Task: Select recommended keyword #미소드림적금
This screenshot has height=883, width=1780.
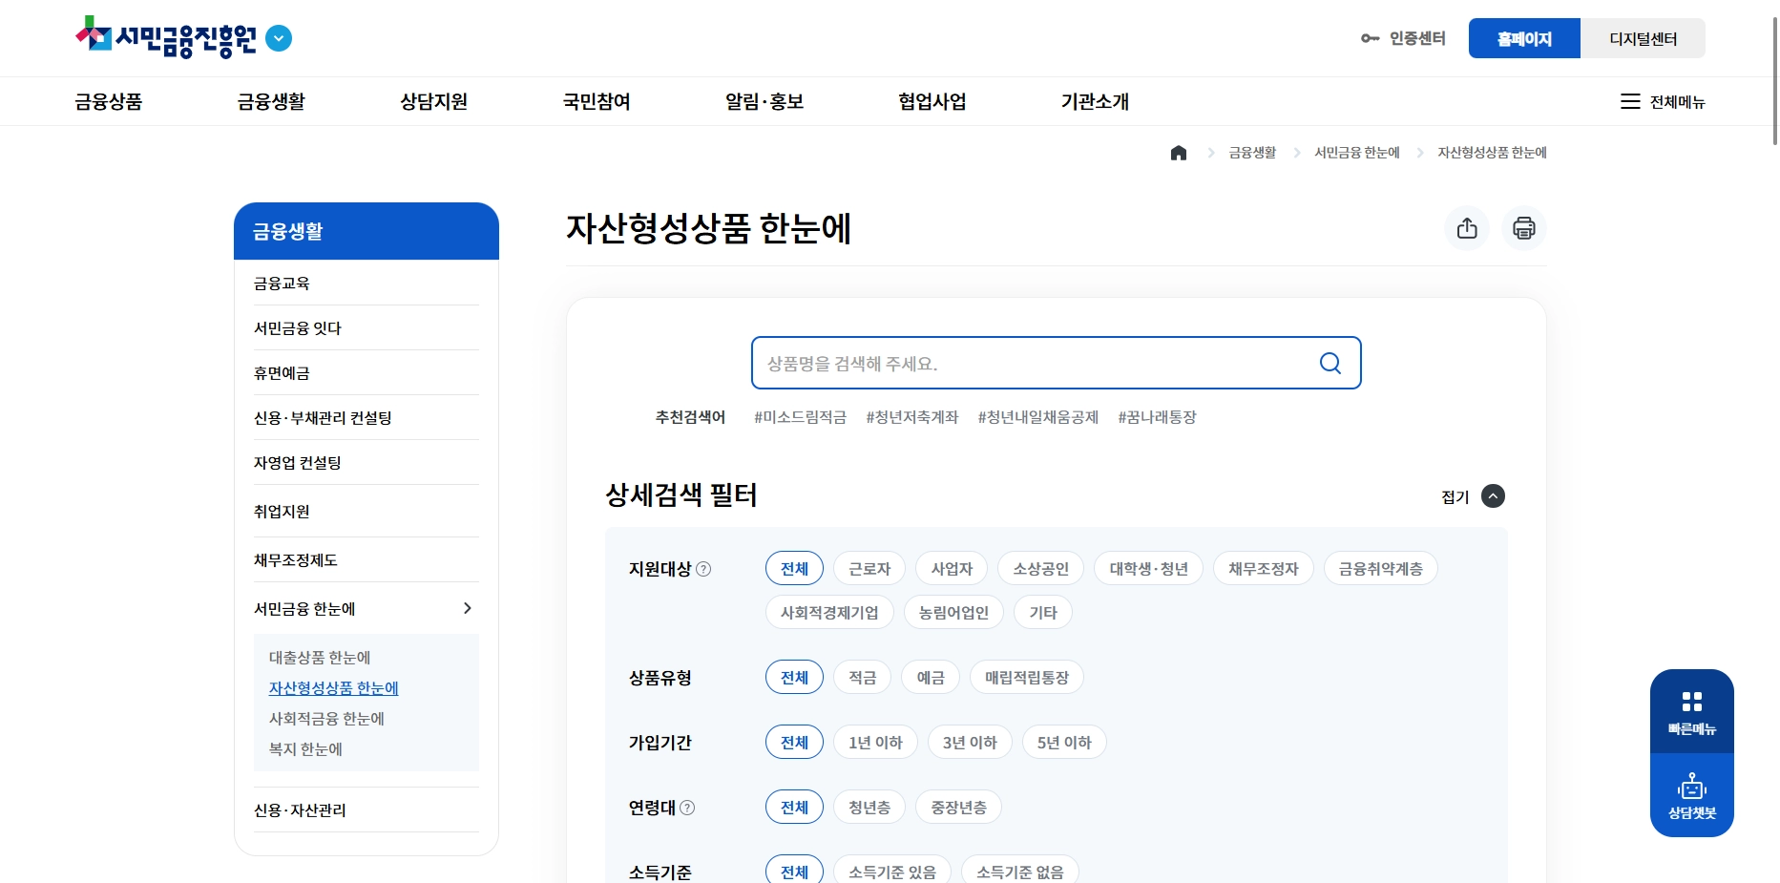Action: tap(800, 417)
